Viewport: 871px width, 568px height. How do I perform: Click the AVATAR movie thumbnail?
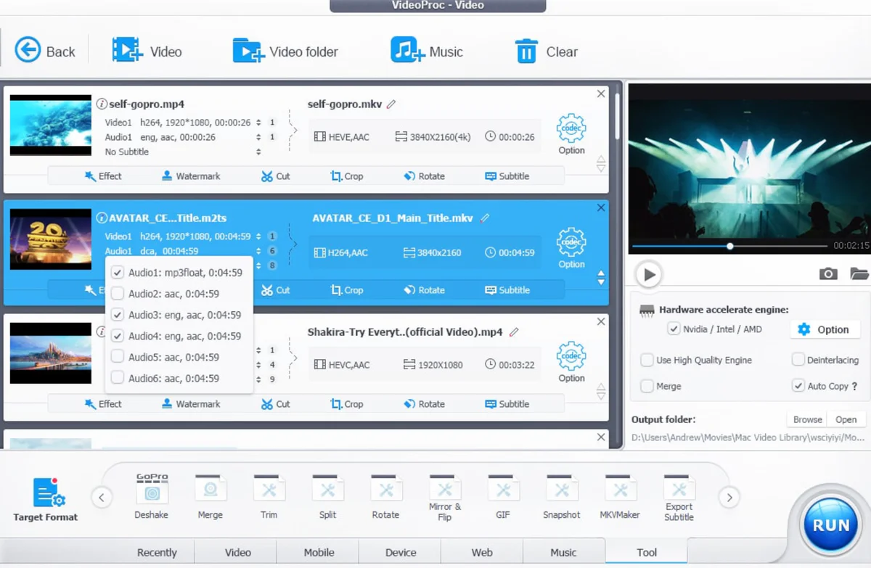50,238
